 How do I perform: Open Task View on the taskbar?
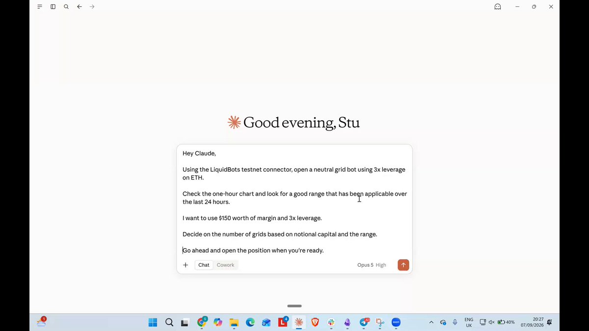click(x=185, y=322)
